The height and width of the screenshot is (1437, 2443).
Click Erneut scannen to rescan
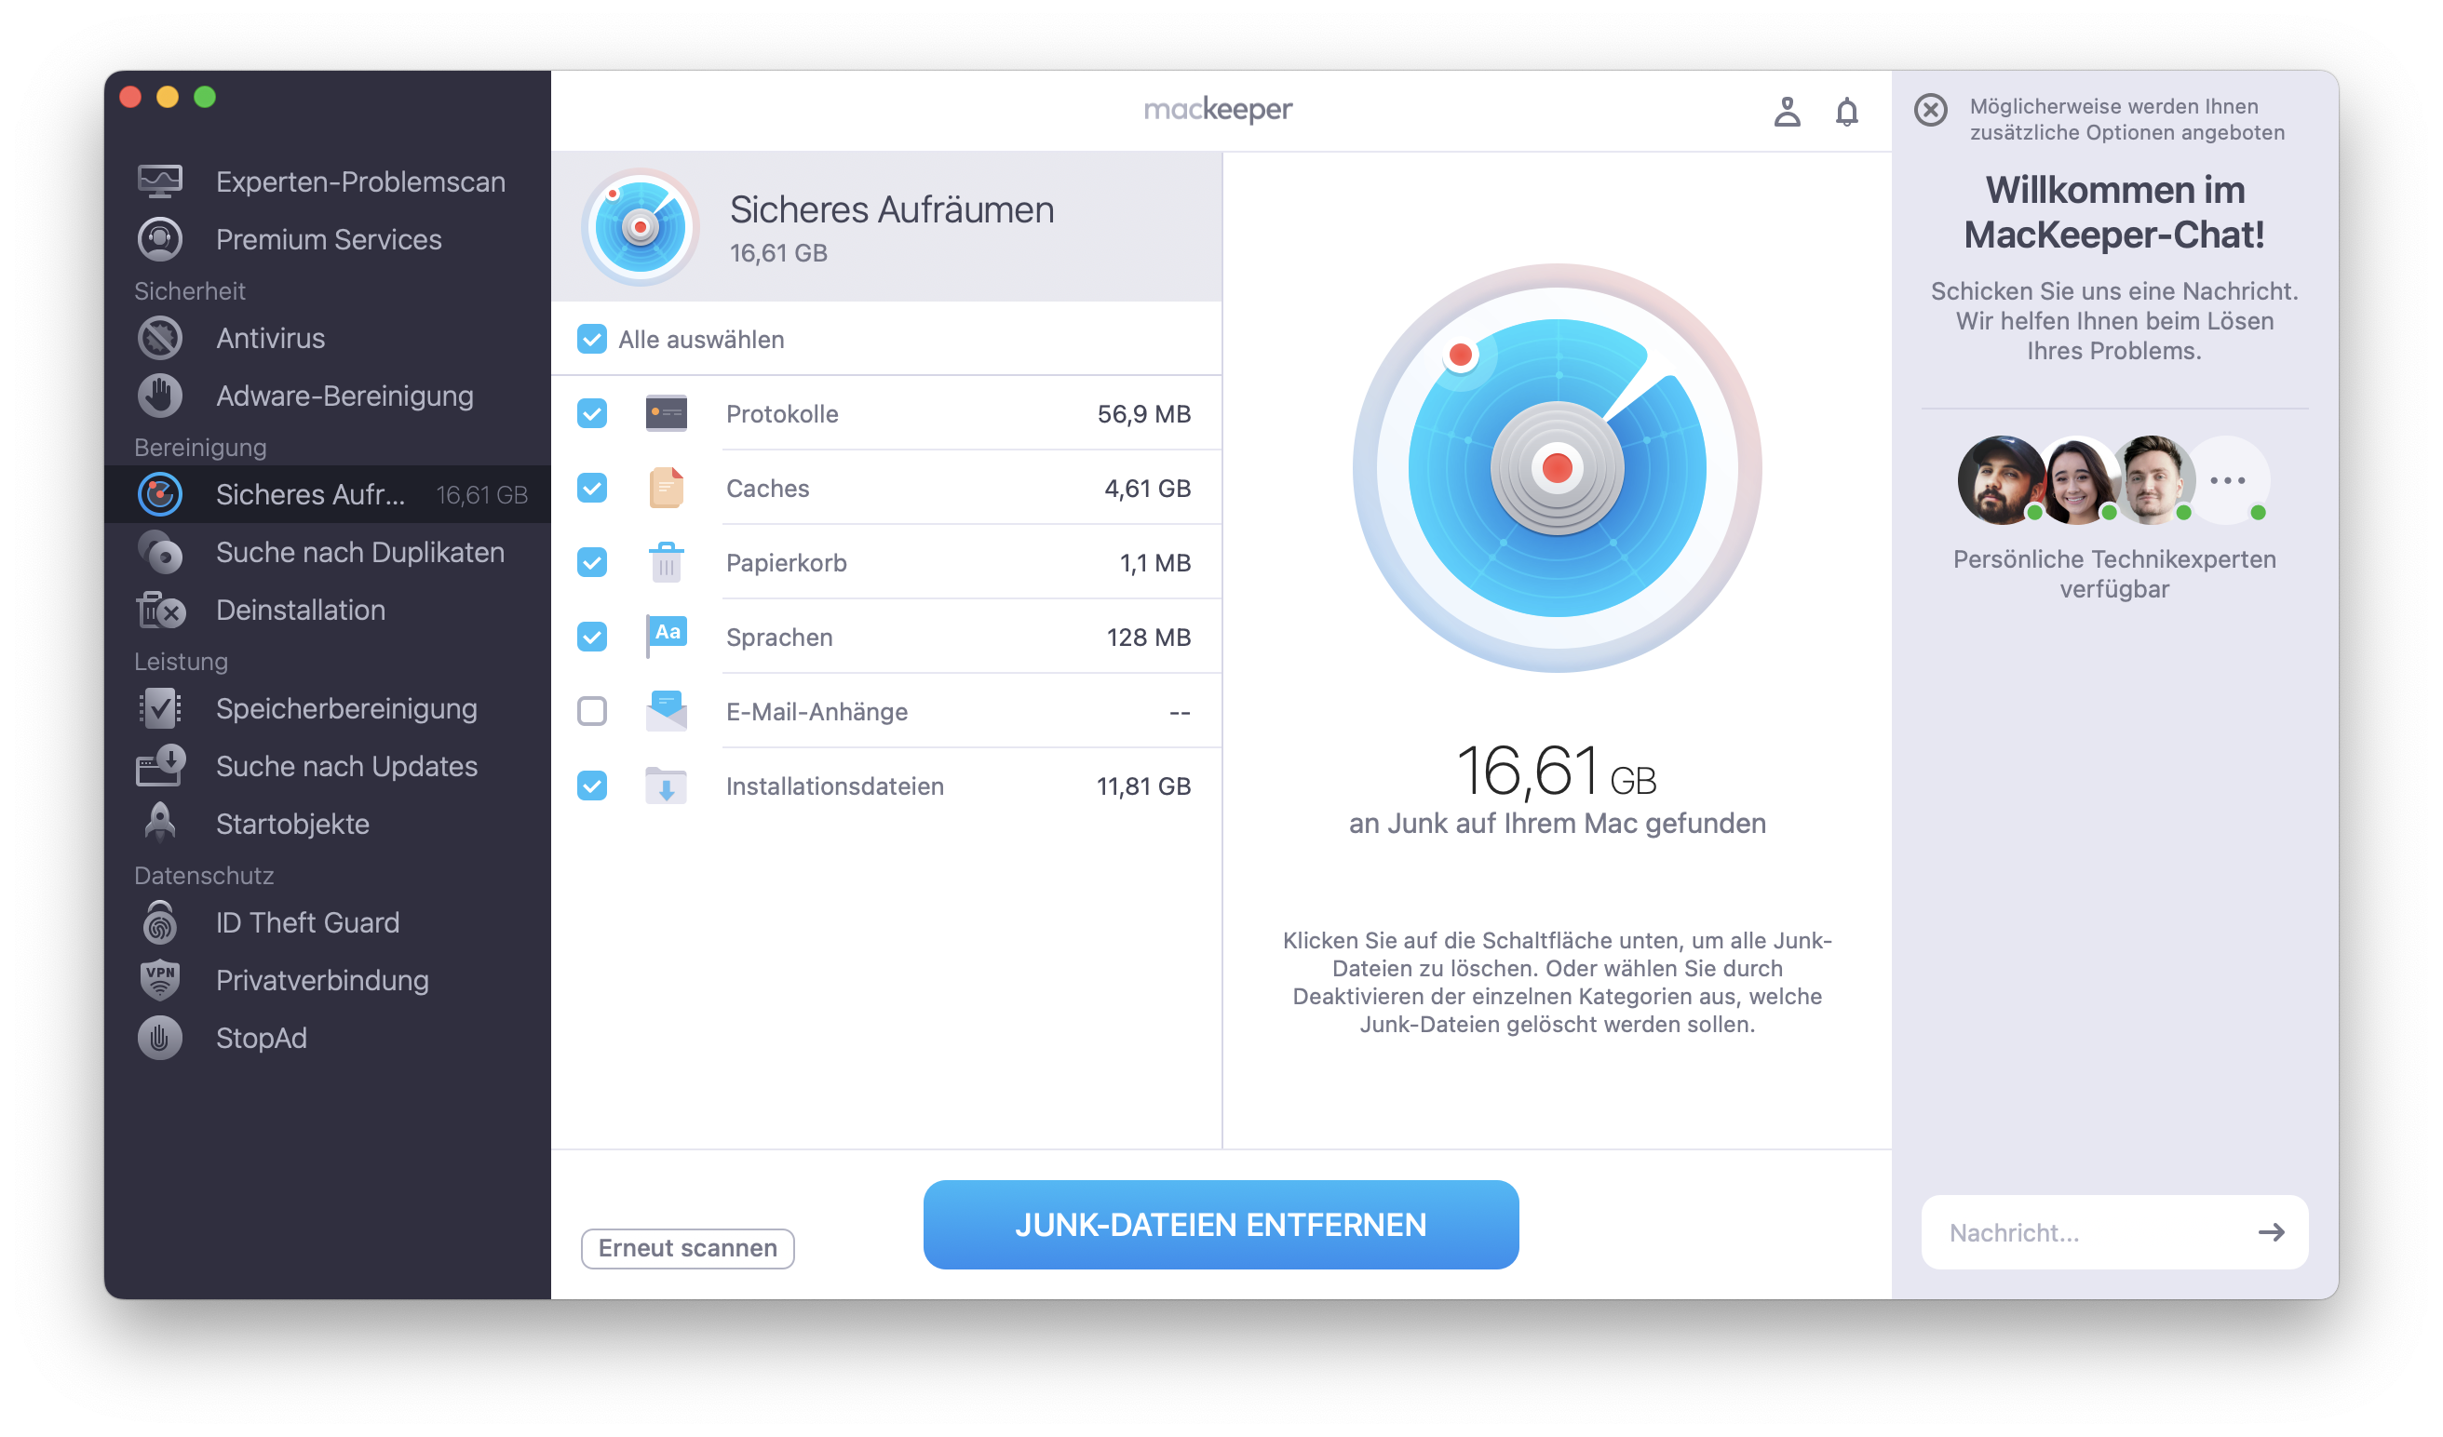click(686, 1248)
